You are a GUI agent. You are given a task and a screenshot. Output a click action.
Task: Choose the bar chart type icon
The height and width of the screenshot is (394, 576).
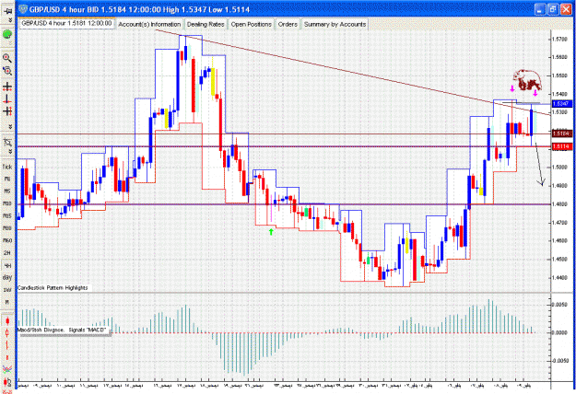click(x=7, y=345)
